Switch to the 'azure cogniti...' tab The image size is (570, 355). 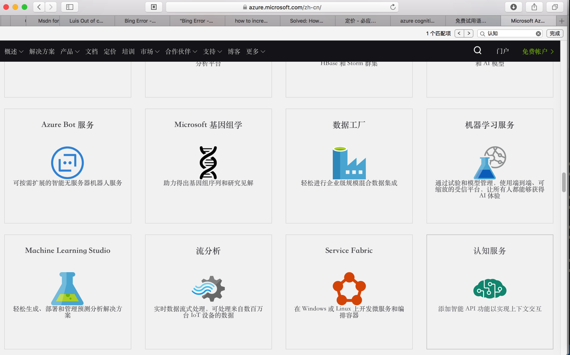[x=417, y=21]
